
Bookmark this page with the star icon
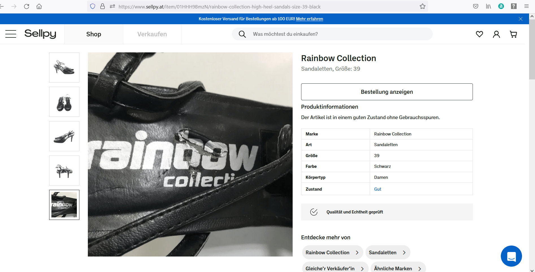coord(422,6)
